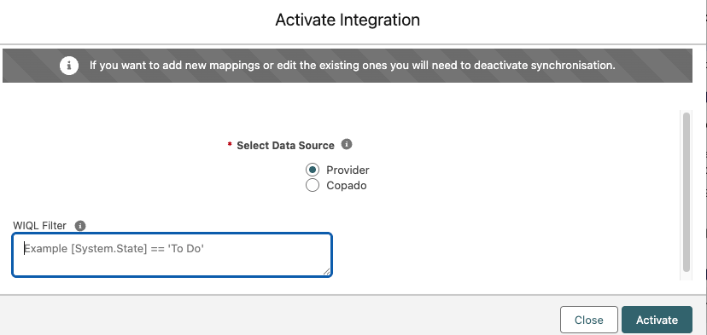707x335 pixels.
Task: Select the Provider radio button
Action: coord(312,170)
